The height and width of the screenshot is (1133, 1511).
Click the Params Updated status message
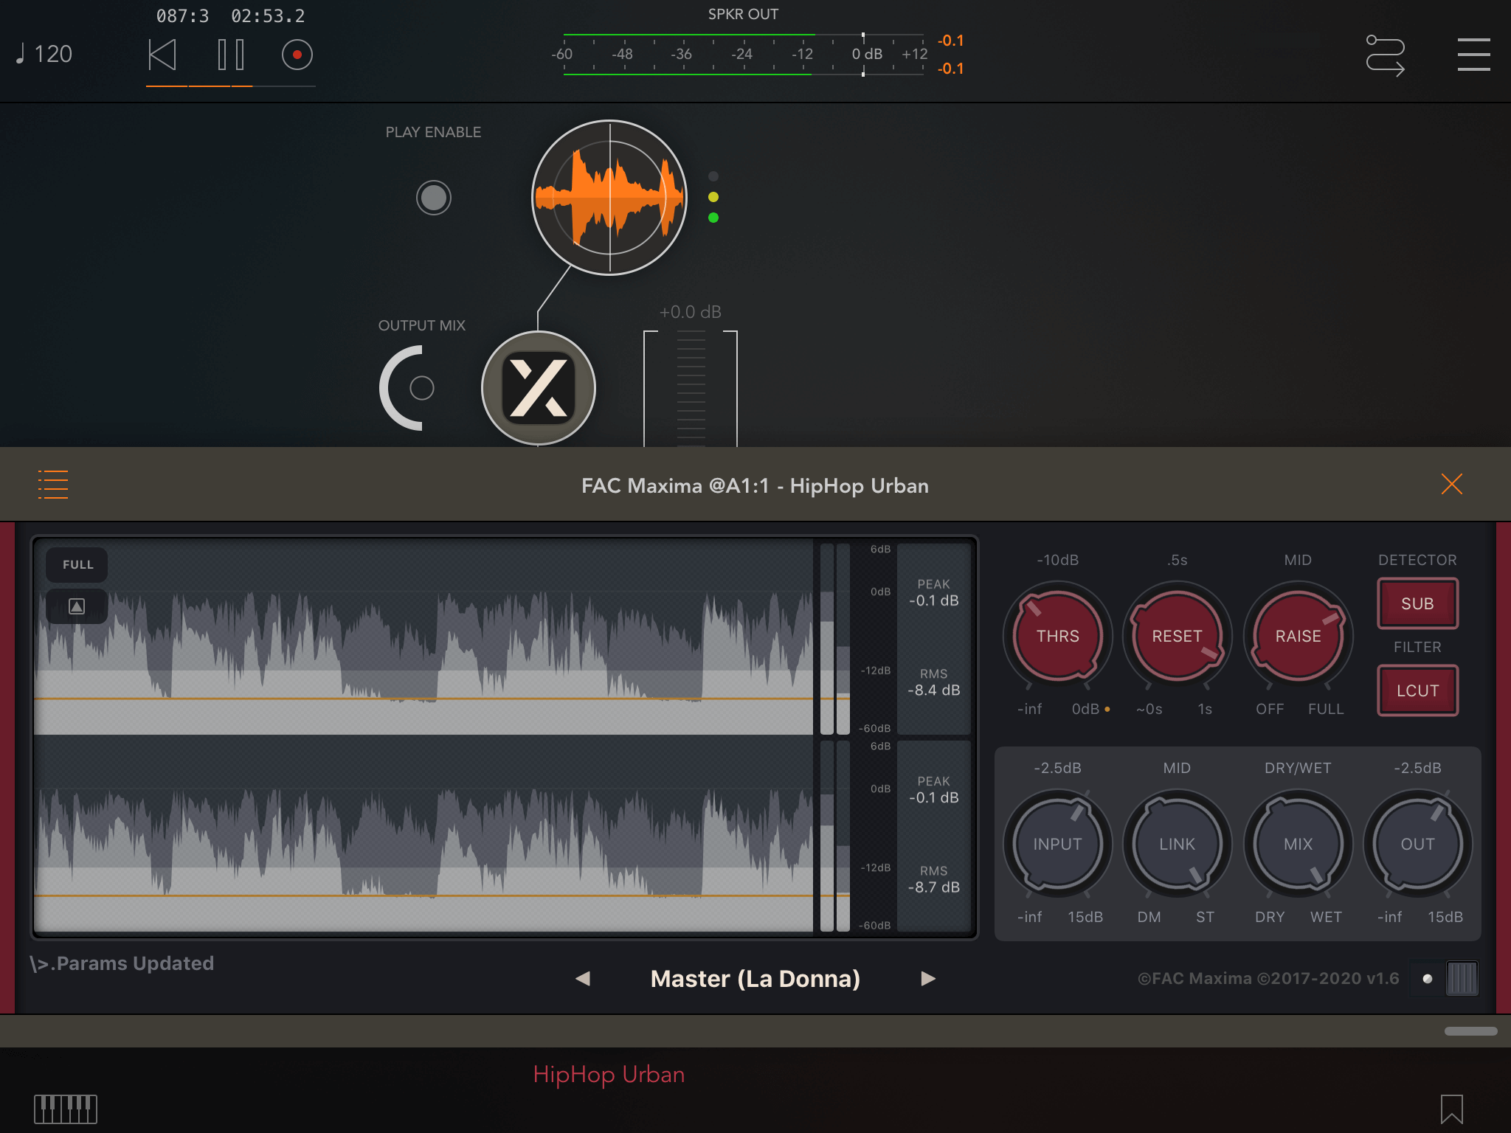[x=122, y=963]
